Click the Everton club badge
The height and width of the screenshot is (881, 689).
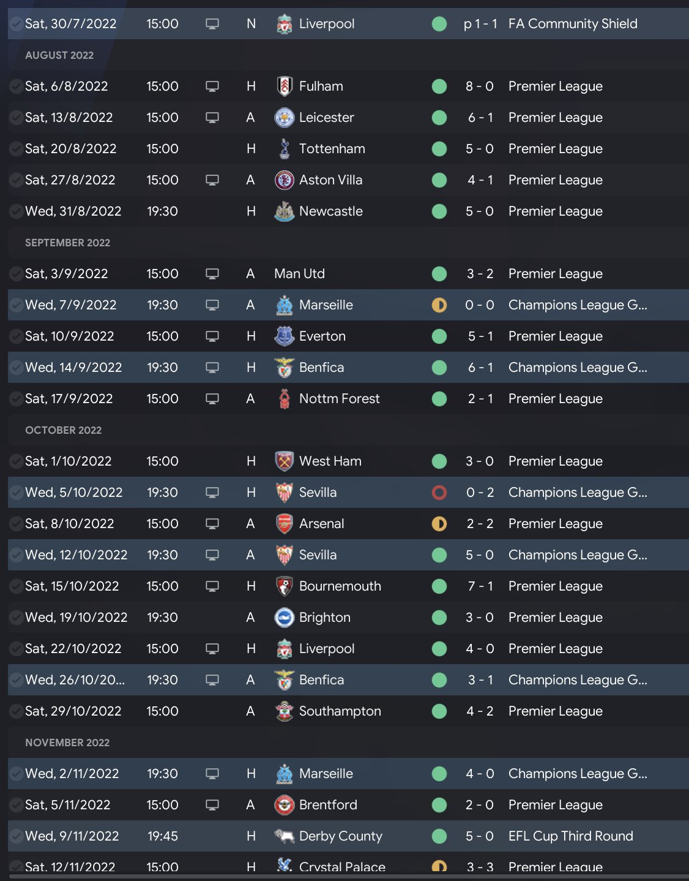click(x=284, y=336)
